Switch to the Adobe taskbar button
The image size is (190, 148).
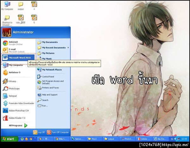tap(144, 139)
